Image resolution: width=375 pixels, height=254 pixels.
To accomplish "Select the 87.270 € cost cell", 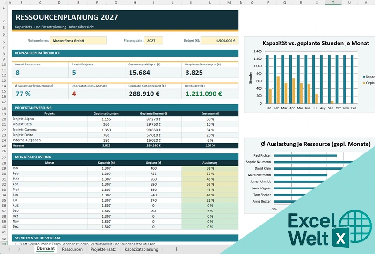I will [153, 119].
